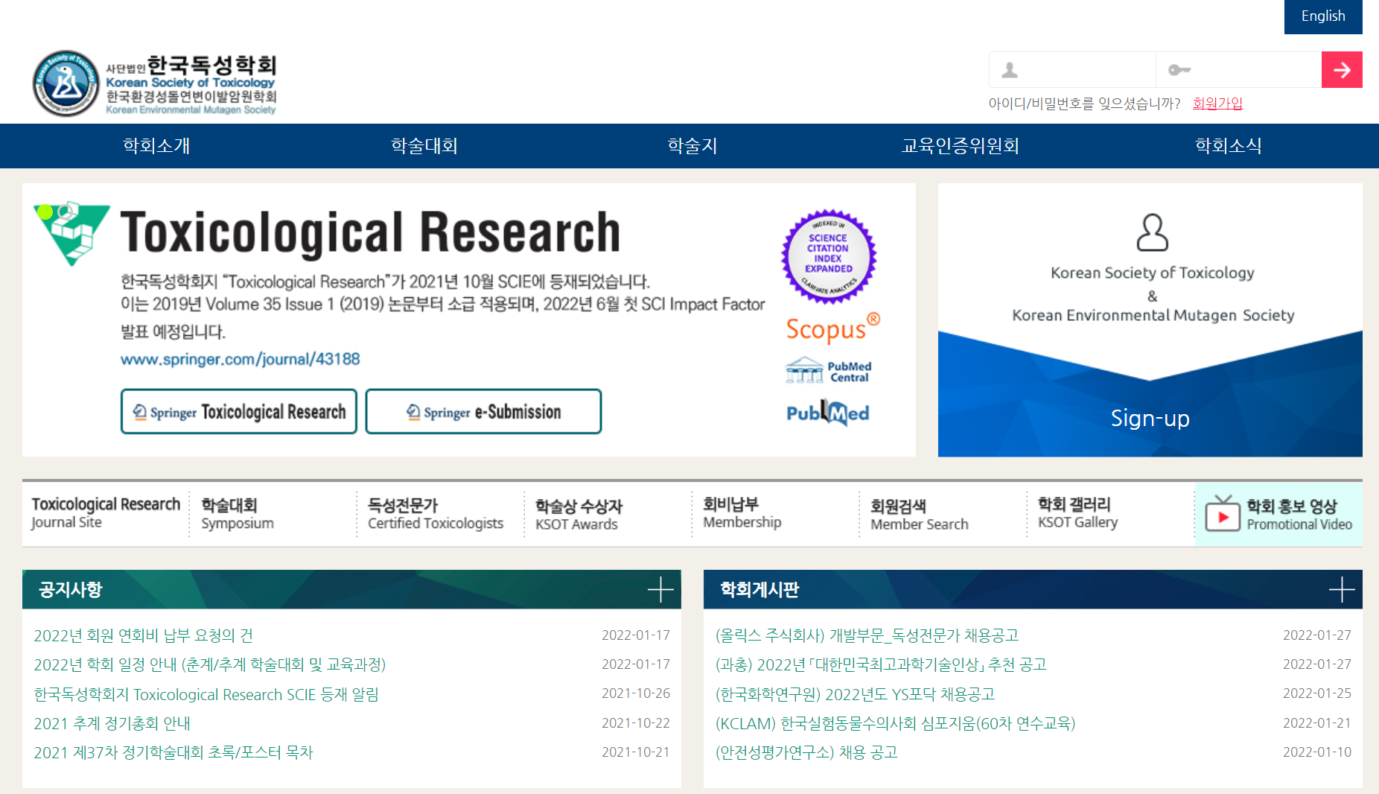Click the user profile icon above Sign-up

(x=1152, y=232)
